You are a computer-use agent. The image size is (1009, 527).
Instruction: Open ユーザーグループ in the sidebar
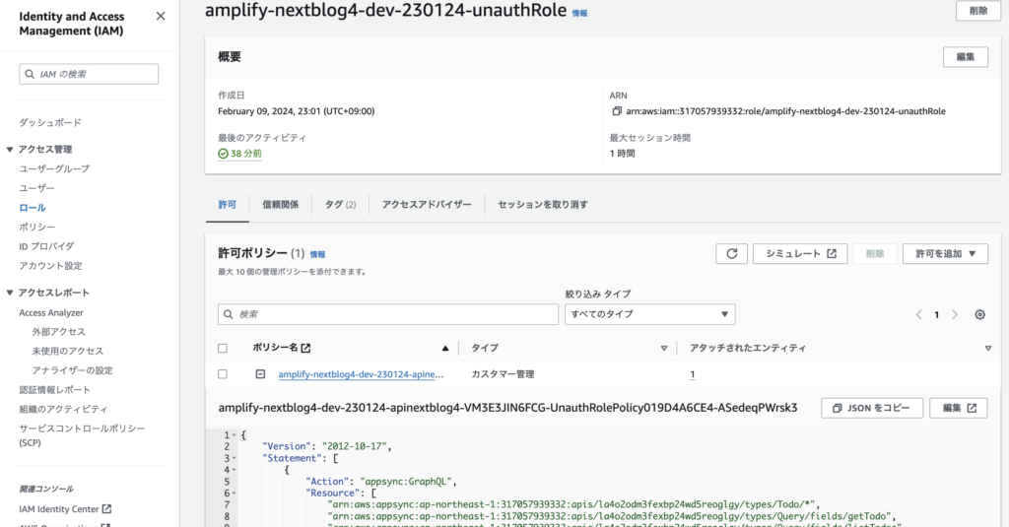point(54,168)
